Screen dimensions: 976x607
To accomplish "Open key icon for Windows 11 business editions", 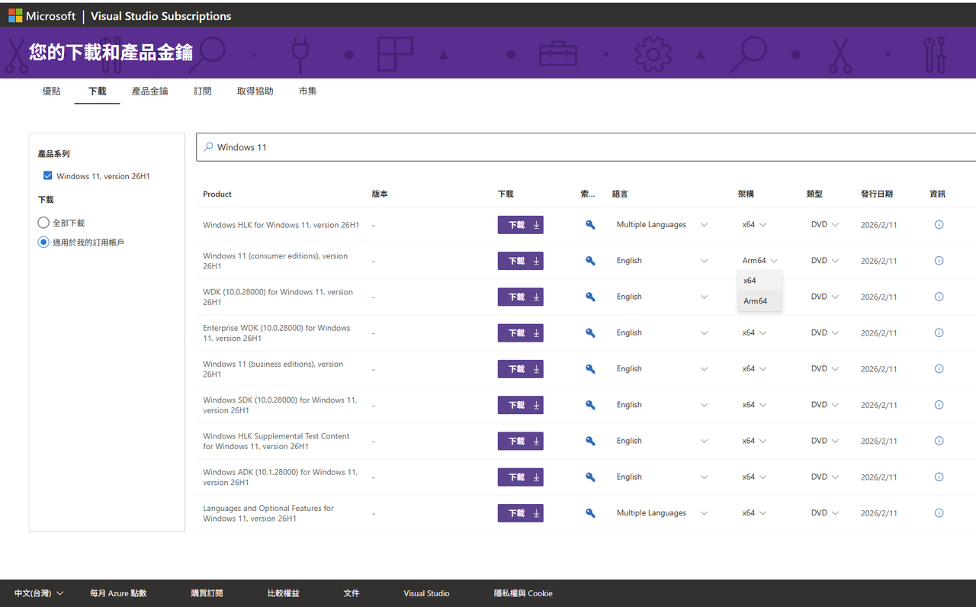I will [x=589, y=369].
